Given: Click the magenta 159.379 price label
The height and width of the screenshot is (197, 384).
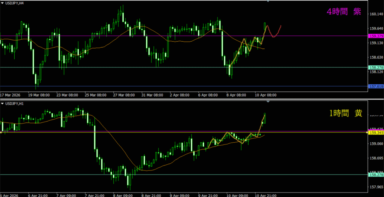Looking at the screenshot, I should pyautogui.click(x=376, y=36).
